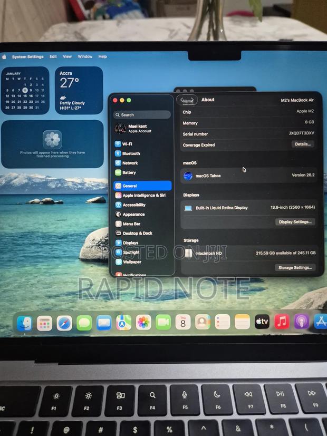This screenshot has height=436, width=327.
Task: Open System Settings menu in menu bar
Action: click(27, 57)
